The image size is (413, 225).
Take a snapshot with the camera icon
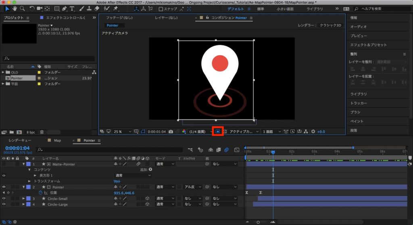[x=171, y=131]
